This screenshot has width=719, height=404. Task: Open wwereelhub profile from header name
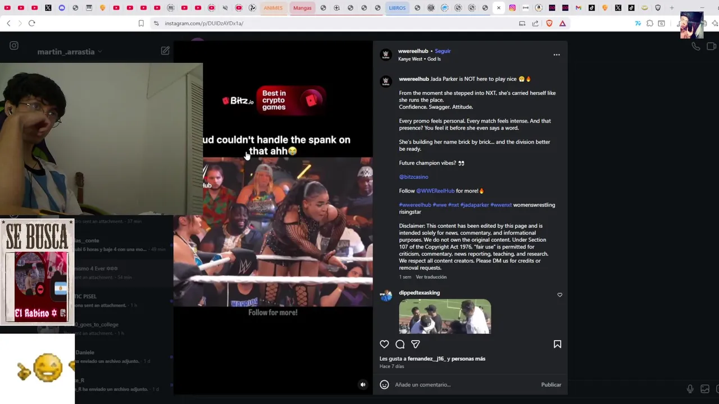413,51
